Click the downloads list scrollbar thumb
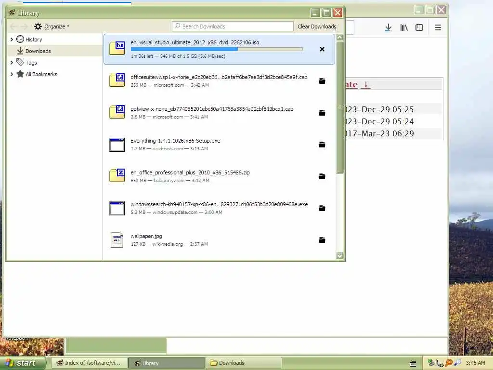 pos(339,107)
